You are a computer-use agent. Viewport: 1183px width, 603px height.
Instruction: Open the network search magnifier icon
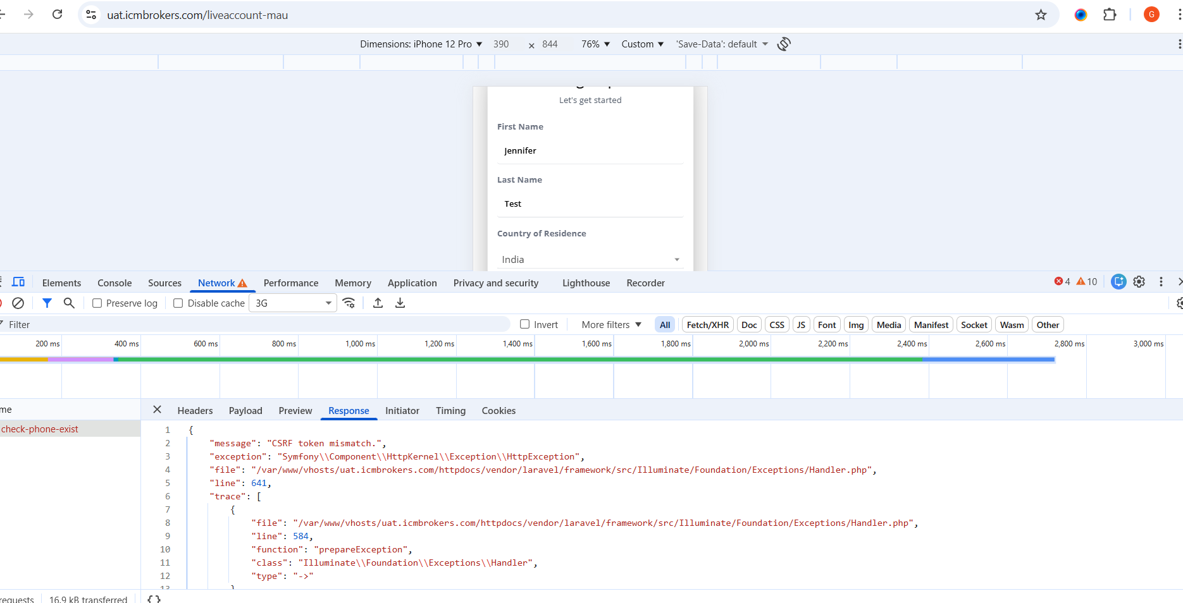tap(69, 303)
